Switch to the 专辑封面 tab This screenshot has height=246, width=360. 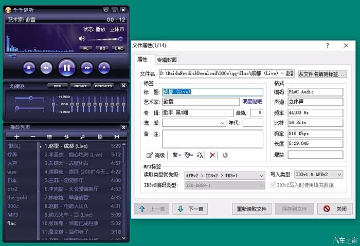(x=167, y=60)
